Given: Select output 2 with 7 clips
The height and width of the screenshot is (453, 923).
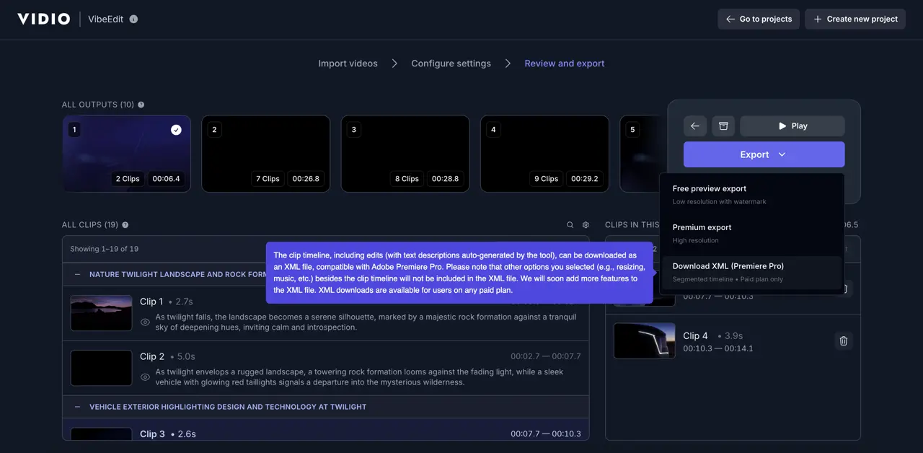Looking at the screenshot, I should pyautogui.click(x=265, y=154).
